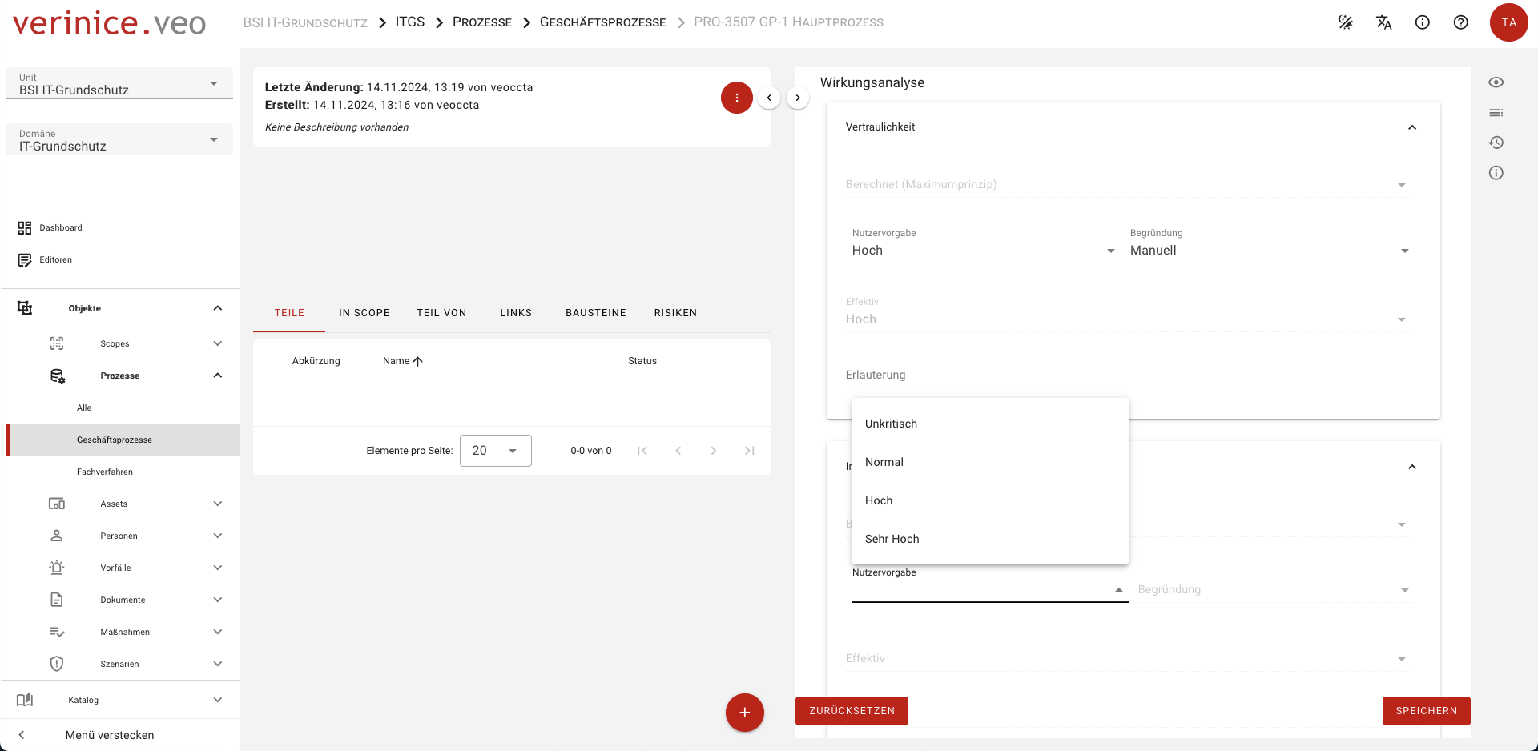Click the table of contents list icon

[1496, 113]
